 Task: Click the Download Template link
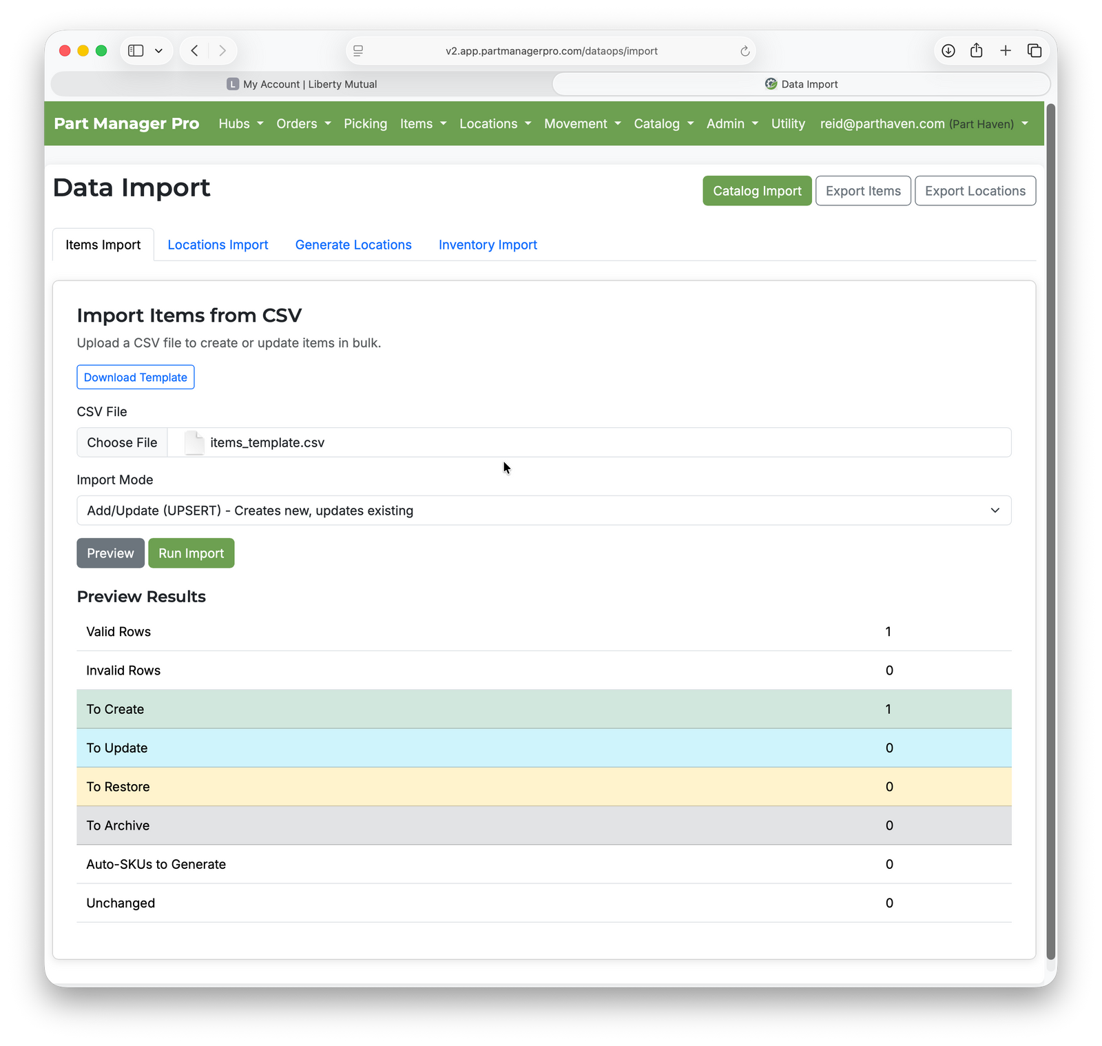coord(135,377)
